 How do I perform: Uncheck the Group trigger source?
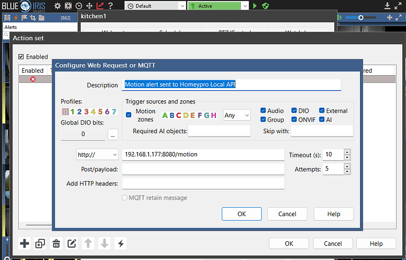coord(263,119)
